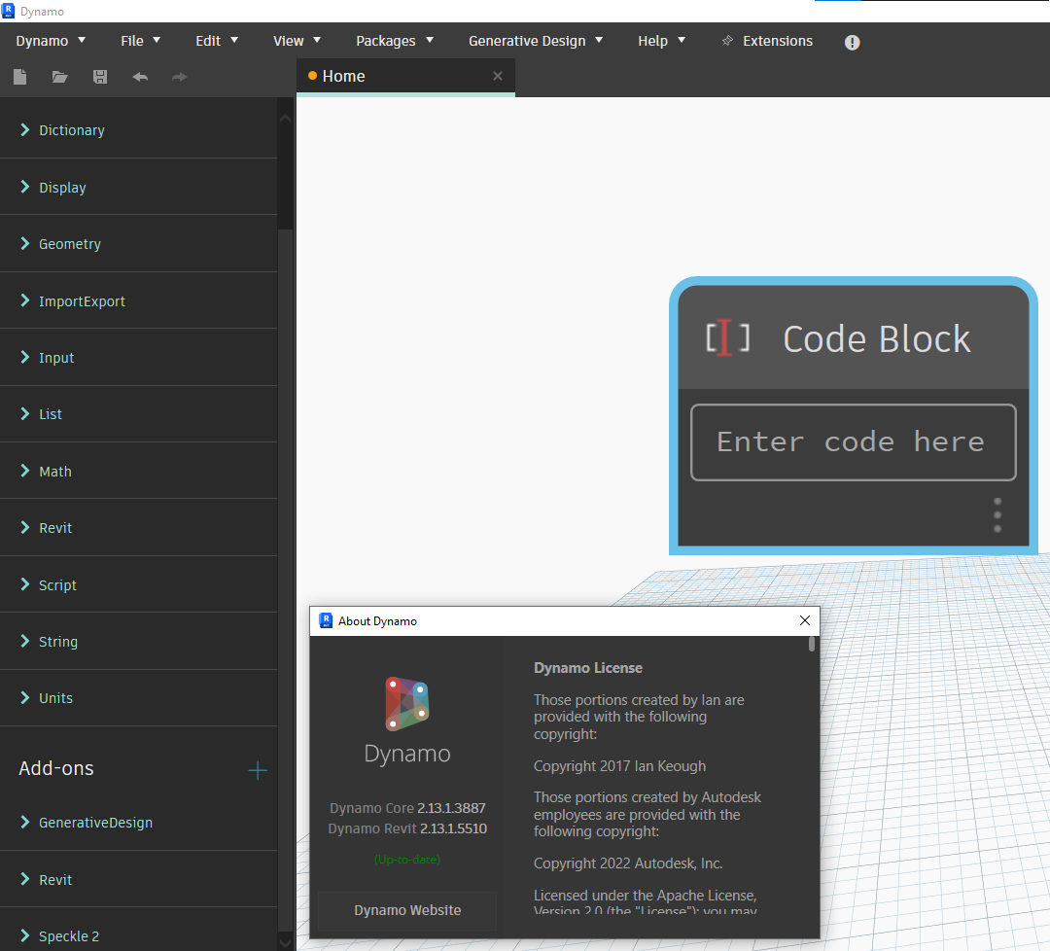Screen dimensions: 1050x951
Task: Click the Dynamo Website button
Action: [x=407, y=910]
